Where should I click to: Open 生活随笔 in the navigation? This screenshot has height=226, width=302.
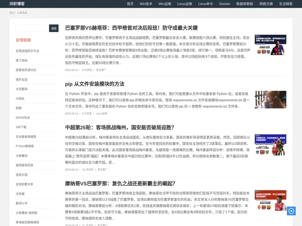286,4
